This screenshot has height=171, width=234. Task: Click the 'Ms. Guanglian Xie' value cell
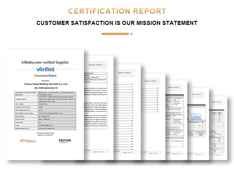coord(57,116)
